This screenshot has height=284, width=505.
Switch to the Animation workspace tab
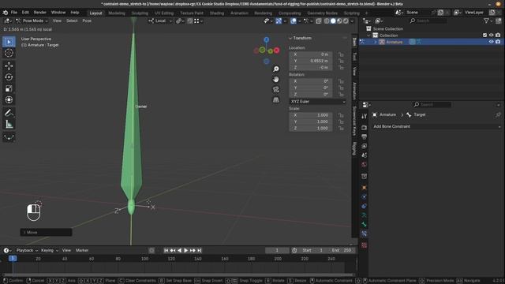point(239,13)
